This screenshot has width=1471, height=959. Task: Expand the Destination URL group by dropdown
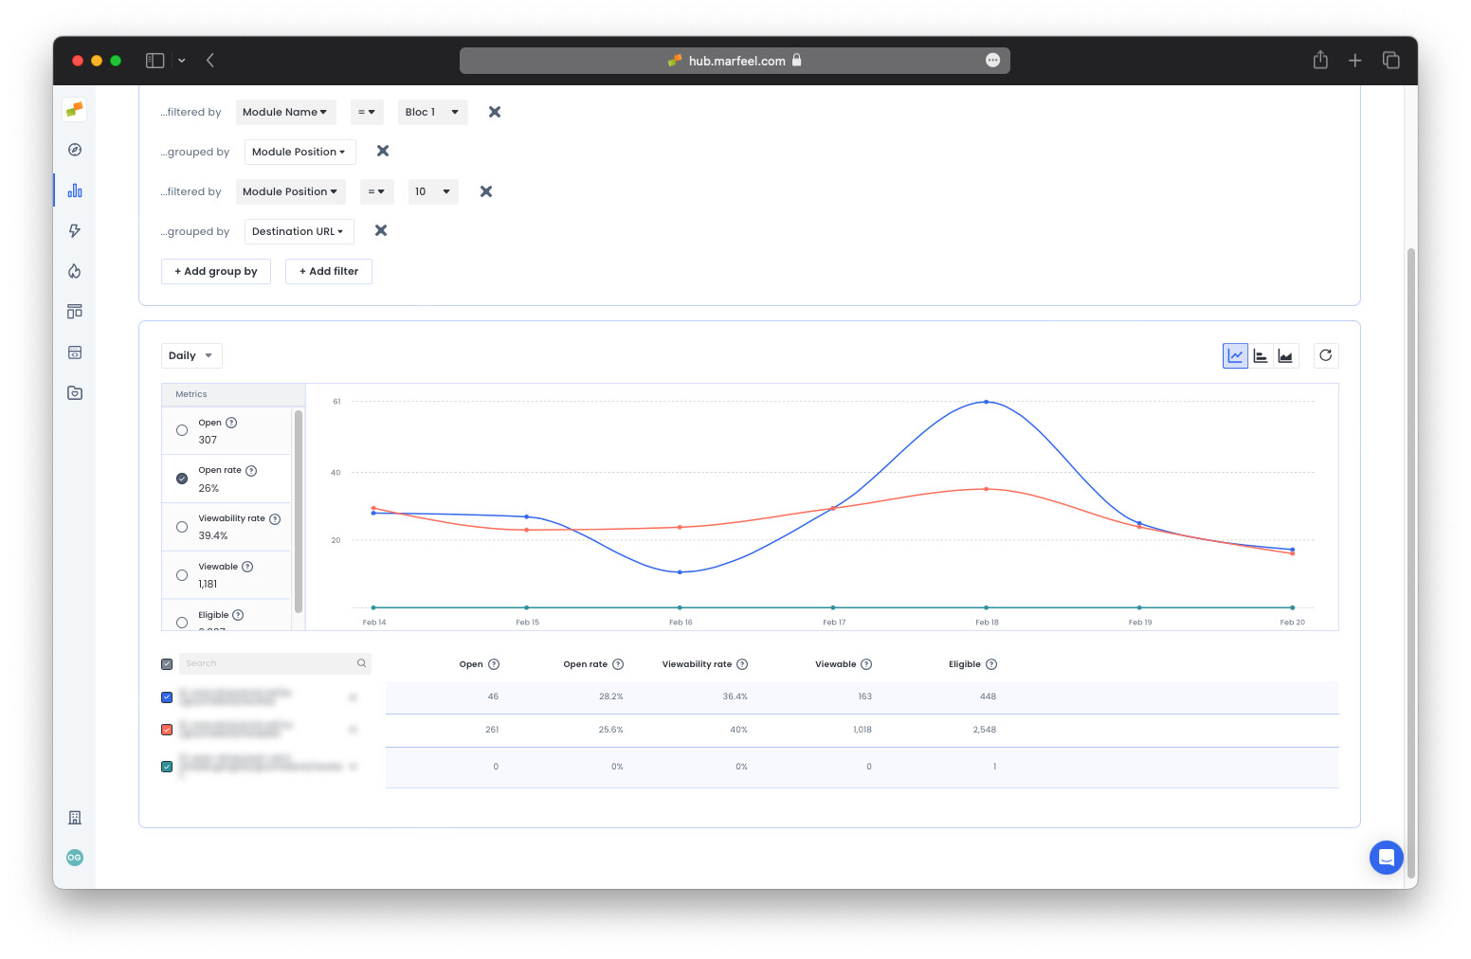pyautogui.click(x=299, y=230)
